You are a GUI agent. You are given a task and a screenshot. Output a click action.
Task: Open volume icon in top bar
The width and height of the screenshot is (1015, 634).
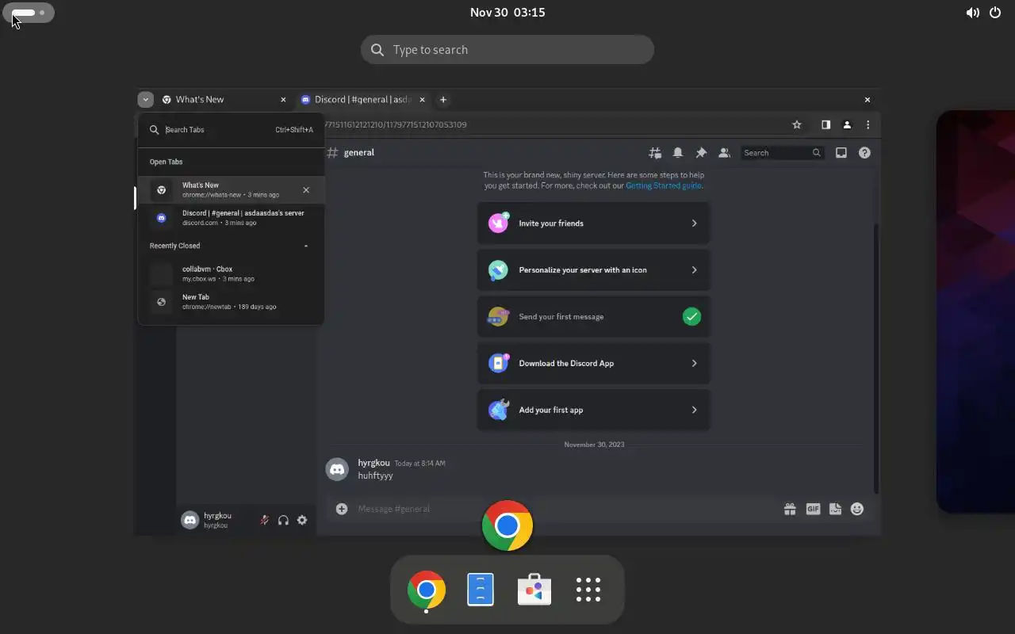[972, 13]
